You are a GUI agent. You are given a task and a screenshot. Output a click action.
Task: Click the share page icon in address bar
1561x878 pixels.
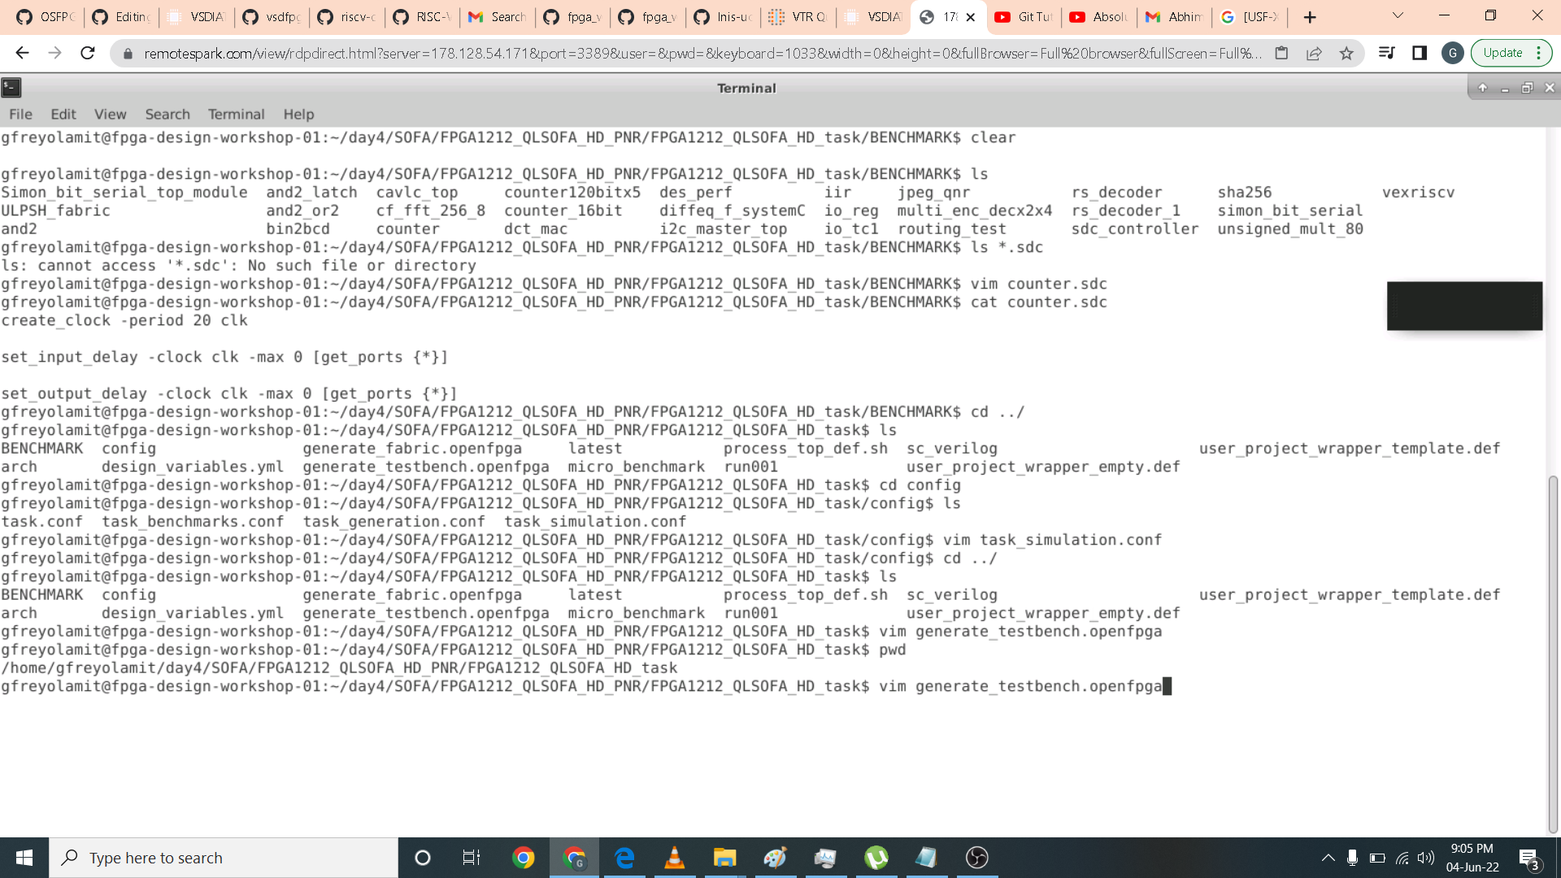(x=1314, y=53)
